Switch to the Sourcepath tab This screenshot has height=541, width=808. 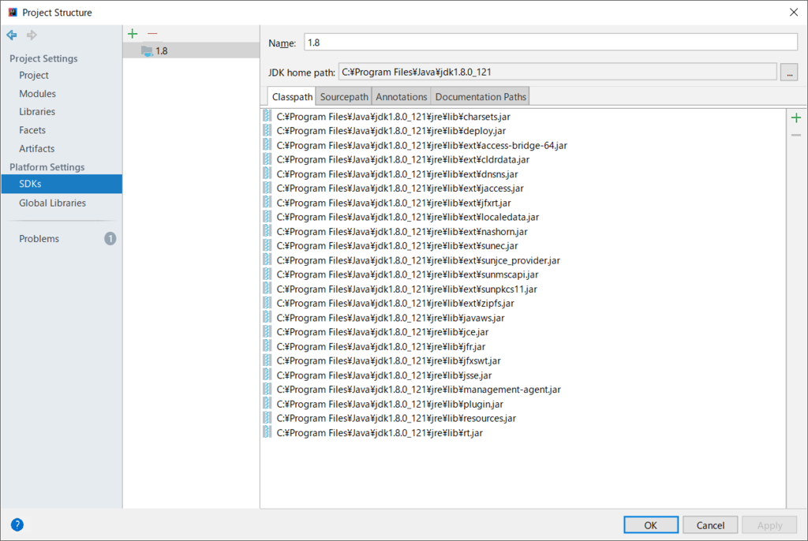[344, 97]
